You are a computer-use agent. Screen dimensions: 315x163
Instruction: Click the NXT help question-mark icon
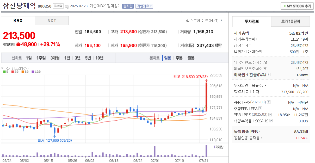coord(221,20)
